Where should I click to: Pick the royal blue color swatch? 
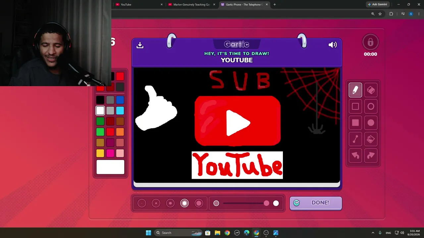120,100
